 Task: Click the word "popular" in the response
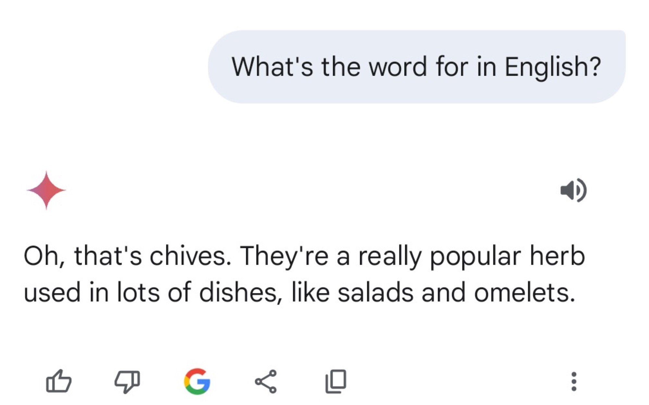[475, 257]
